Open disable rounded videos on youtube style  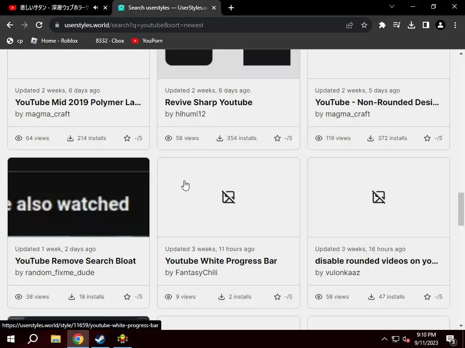pos(376,261)
